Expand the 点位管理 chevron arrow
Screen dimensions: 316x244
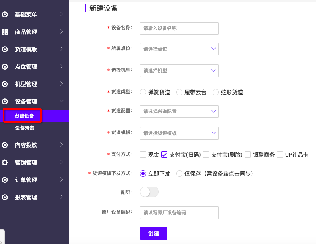click(x=62, y=66)
